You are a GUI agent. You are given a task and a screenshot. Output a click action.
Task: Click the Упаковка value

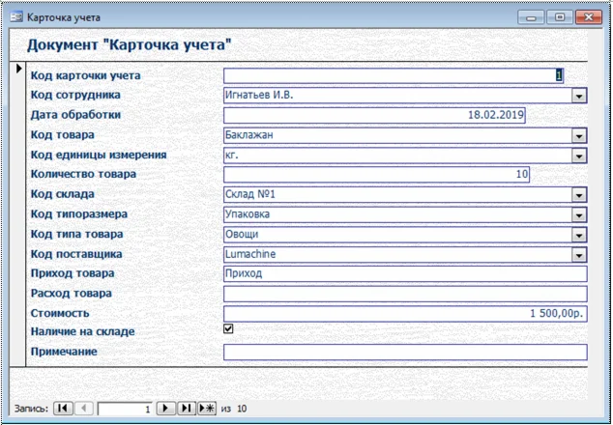tap(248, 214)
